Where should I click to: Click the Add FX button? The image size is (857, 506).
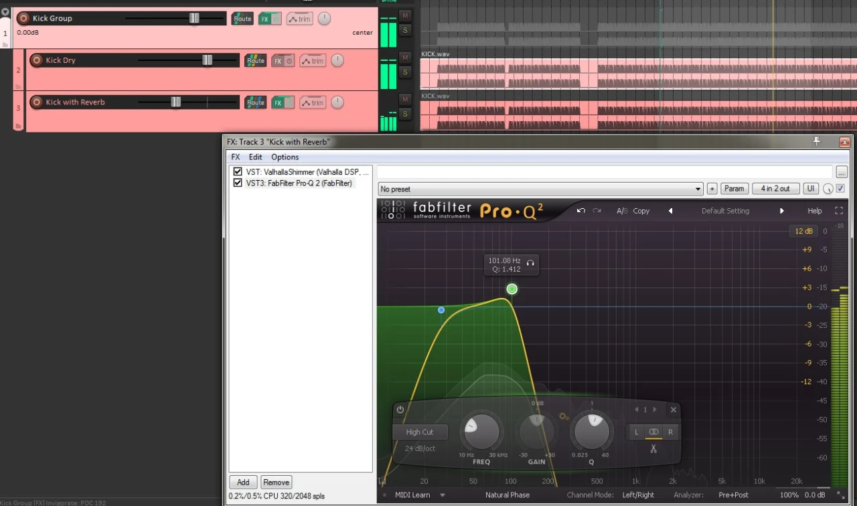click(x=243, y=482)
